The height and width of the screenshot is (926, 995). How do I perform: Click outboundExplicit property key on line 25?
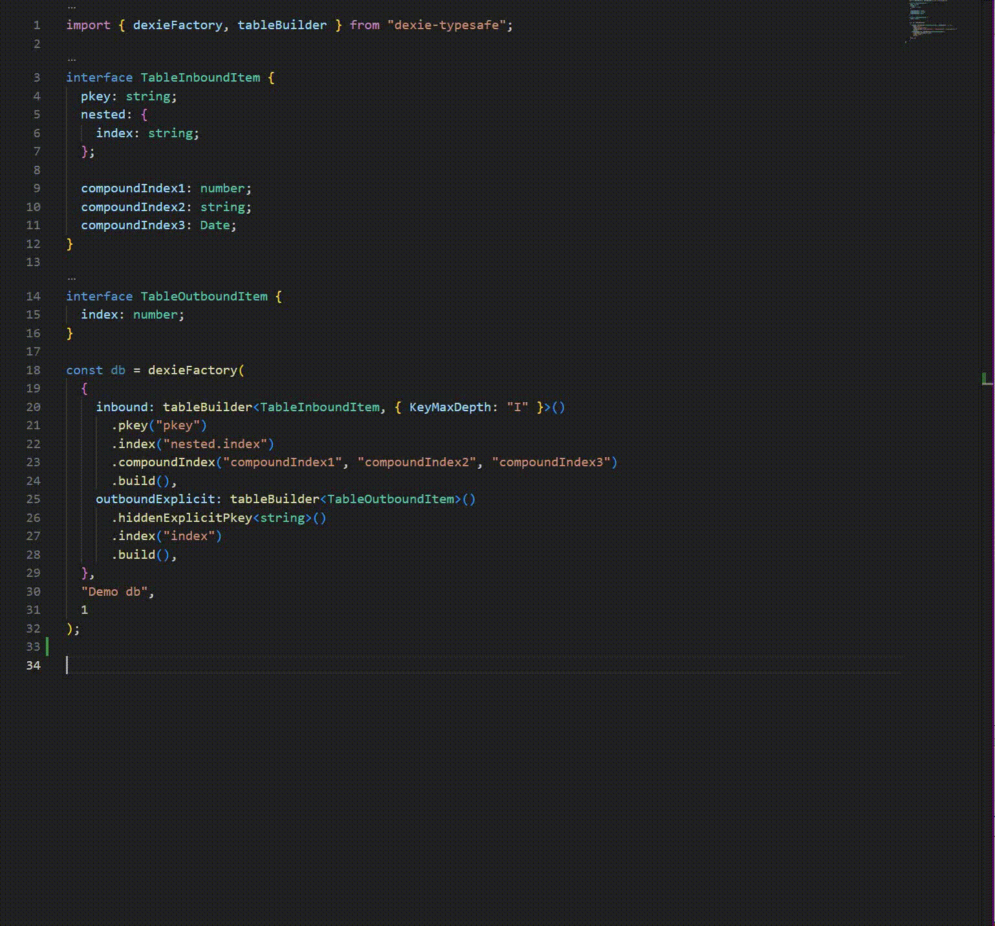coord(155,499)
